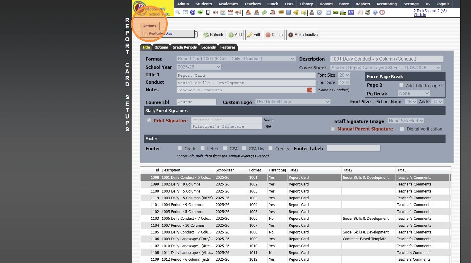Viewport: 471px width, 263px height.
Task: Click the magnifying glass search icon
Action: click(x=178, y=12)
